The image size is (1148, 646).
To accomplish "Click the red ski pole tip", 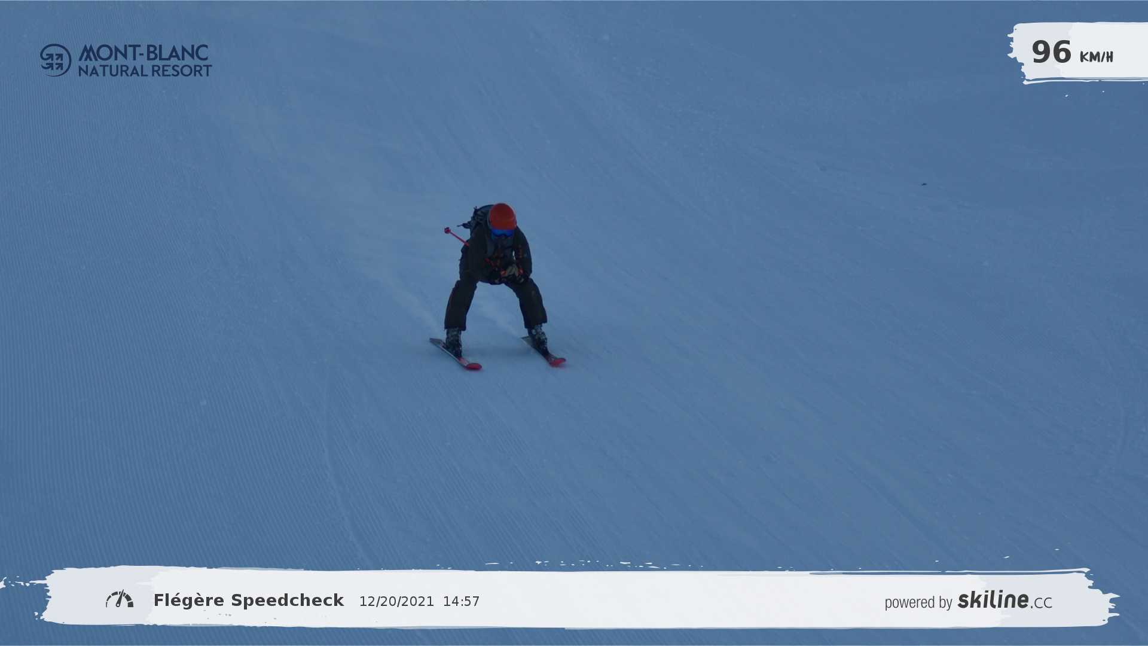I will [x=447, y=230].
